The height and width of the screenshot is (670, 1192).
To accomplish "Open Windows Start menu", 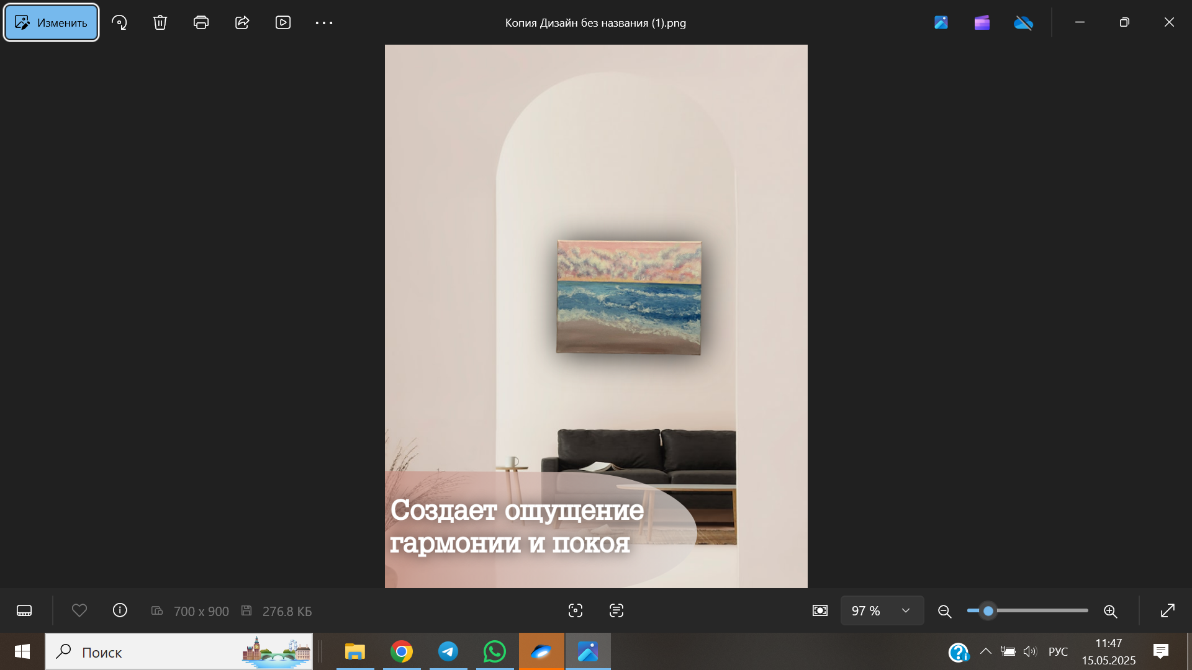I will pos(22,651).
